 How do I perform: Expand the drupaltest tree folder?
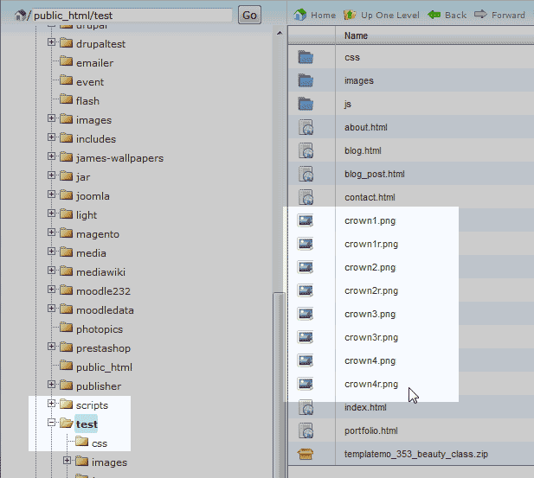(x=51, y=42)
